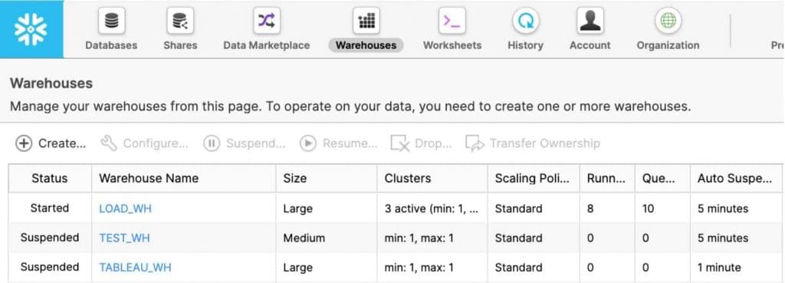Open the Account user icon
This screenshot has width=785, height=283.
click(590, 21)
